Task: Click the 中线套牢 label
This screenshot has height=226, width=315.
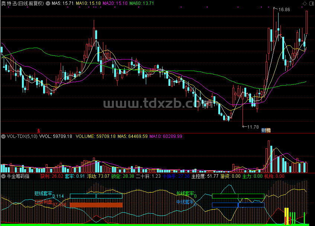Action: pyautogui.click(x=185, y=202)
